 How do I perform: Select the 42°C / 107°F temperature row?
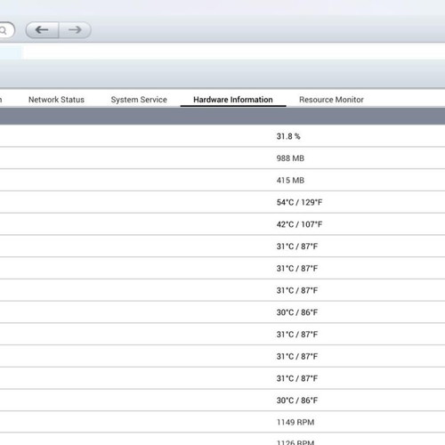coord(222,224)
